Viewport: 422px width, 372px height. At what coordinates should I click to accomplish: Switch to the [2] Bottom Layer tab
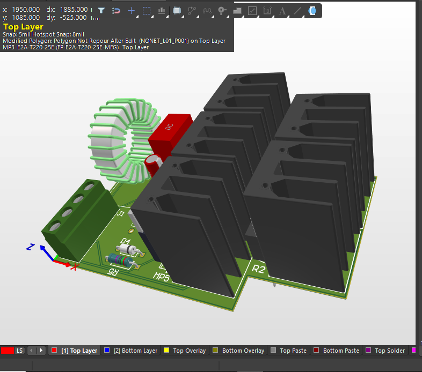131,351
